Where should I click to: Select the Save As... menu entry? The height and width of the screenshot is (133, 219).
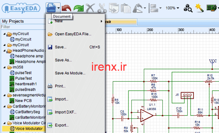76,60
